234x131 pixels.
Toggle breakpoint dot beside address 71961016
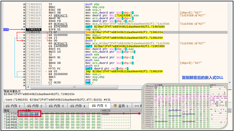[24, 13]
